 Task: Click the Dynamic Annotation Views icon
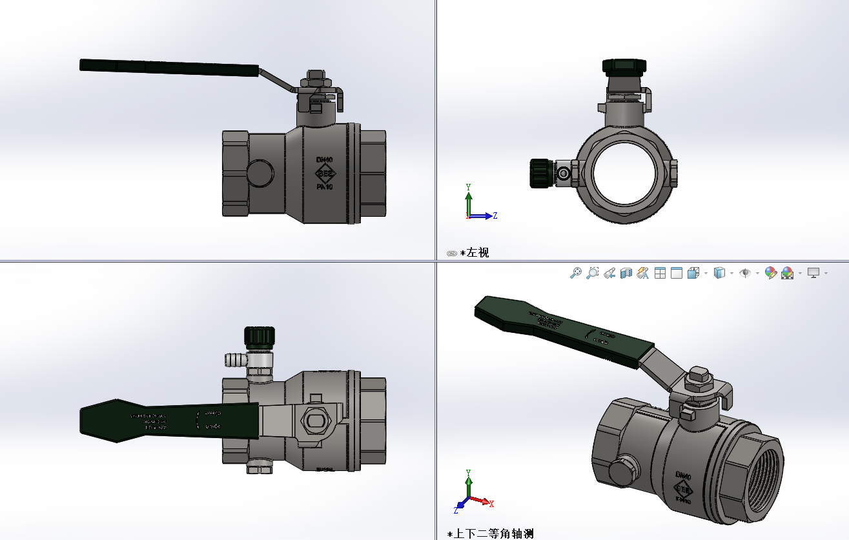pos(642,273)
